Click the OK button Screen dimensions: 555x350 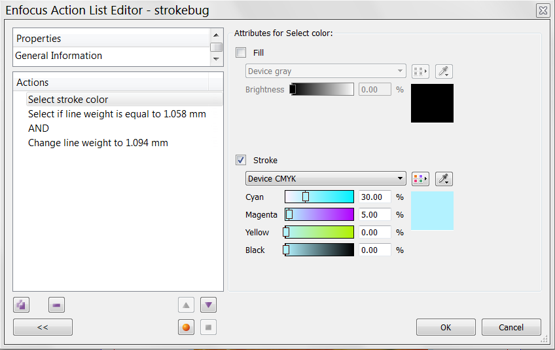(x=446, y=327)
